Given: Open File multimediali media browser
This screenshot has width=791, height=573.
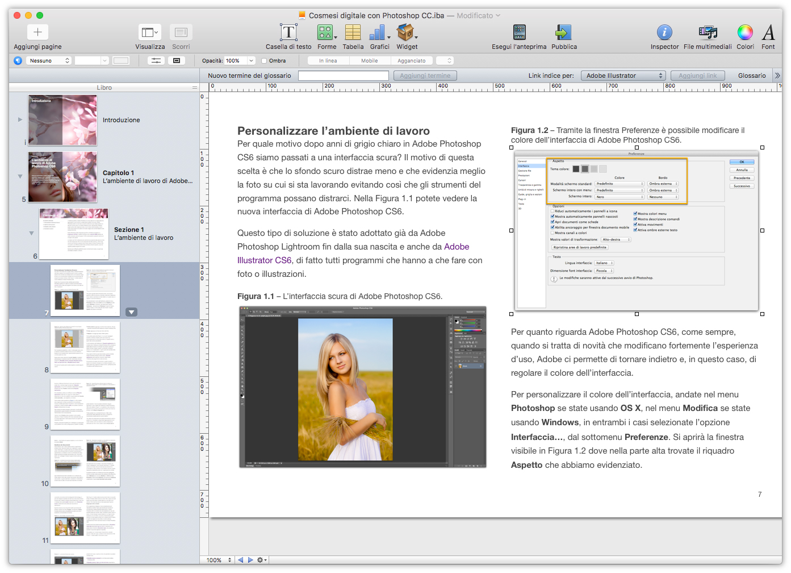Looking at the screenshot, I should click(x=708, y=32).
